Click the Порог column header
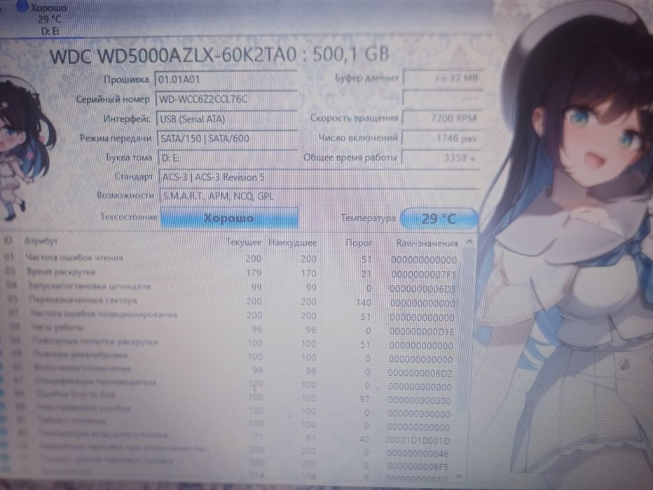The image size is (653, 490). pyautogui.click(x=359, y=243)
